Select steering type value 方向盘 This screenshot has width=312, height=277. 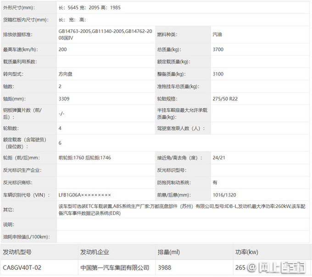66,74
